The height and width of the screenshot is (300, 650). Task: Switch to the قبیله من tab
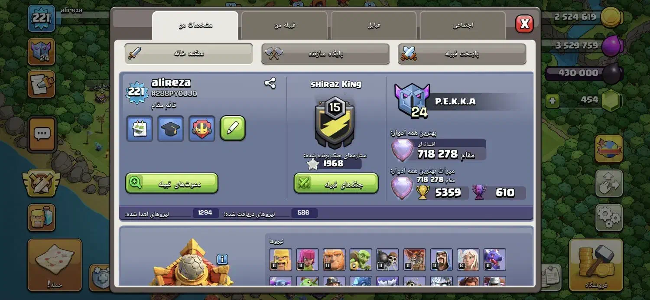284,25
